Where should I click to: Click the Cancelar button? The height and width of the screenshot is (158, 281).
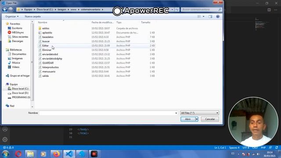click(x=210, y=119)
